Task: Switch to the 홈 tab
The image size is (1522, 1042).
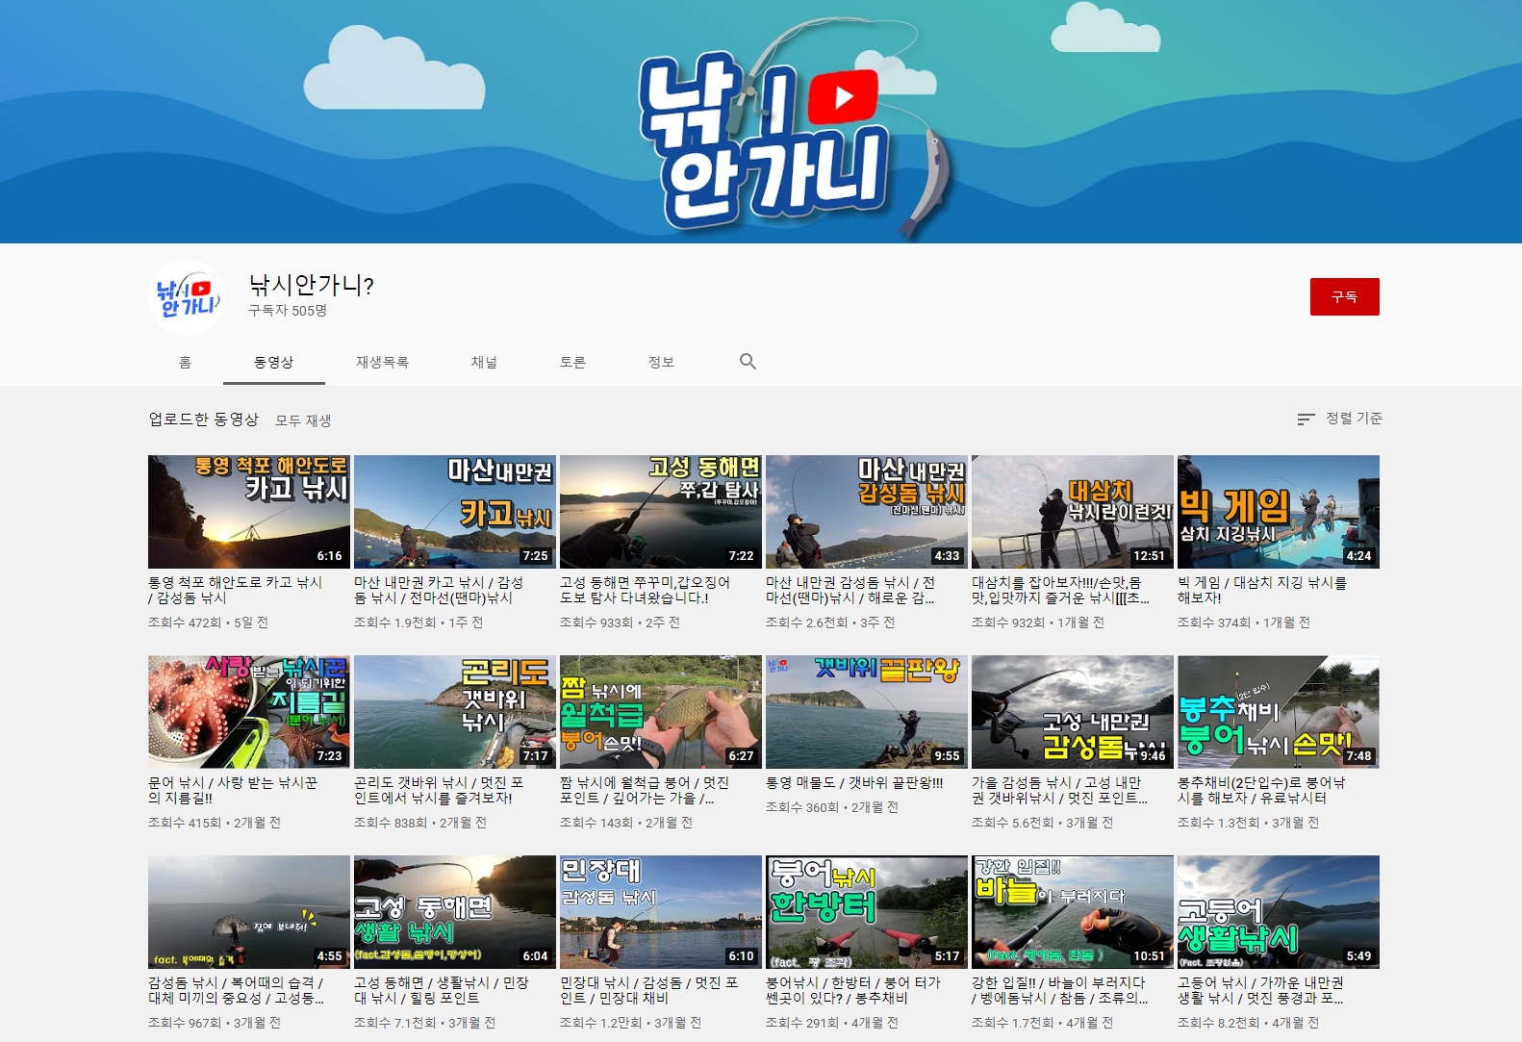Action: coord(185,362)
